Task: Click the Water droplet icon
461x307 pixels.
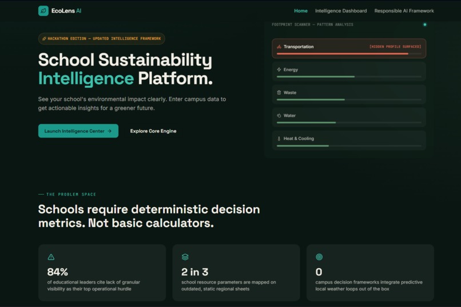Action: point(279,115)
